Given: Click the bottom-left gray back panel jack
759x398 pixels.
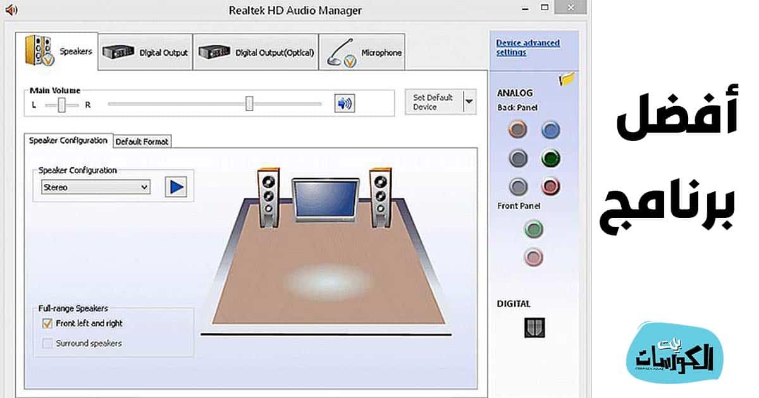Looking at the screenshot, I should pos(518,186).
